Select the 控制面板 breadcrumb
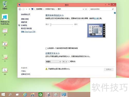129x97 pixels. click(39, 9)
